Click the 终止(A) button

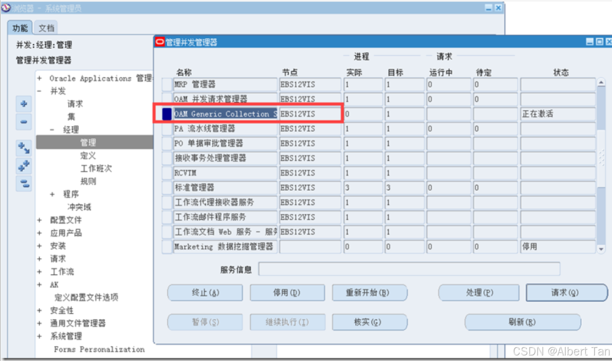tap(205, 293)
